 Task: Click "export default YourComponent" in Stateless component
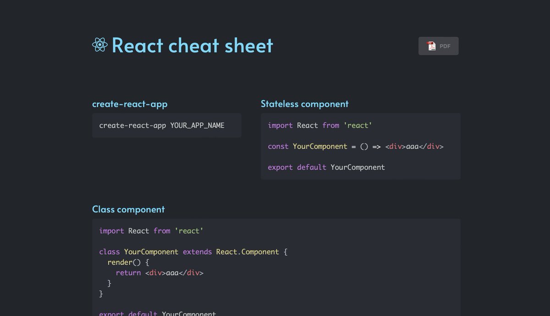pos(326,168)
